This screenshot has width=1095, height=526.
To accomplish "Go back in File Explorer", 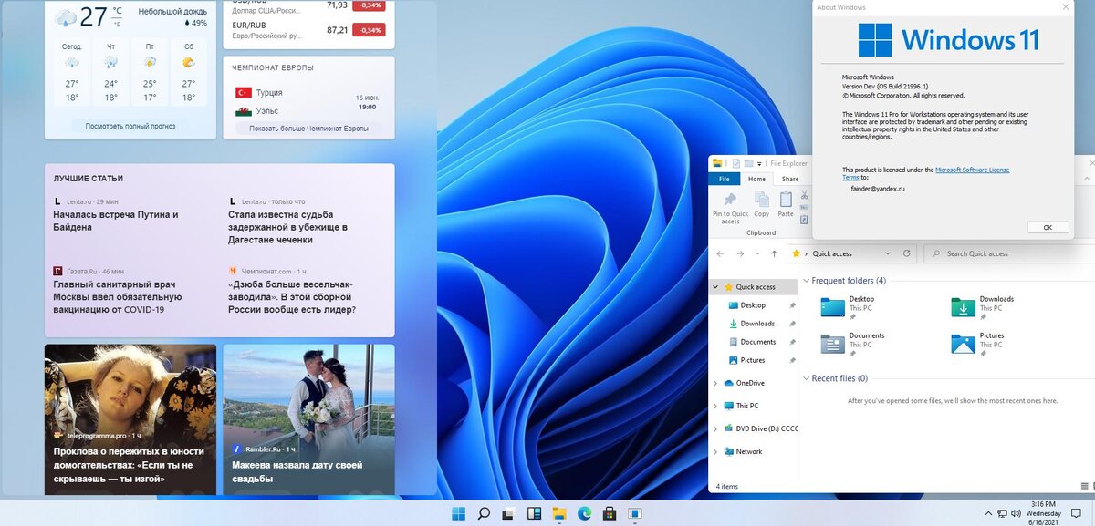I will tap(721, 253).
